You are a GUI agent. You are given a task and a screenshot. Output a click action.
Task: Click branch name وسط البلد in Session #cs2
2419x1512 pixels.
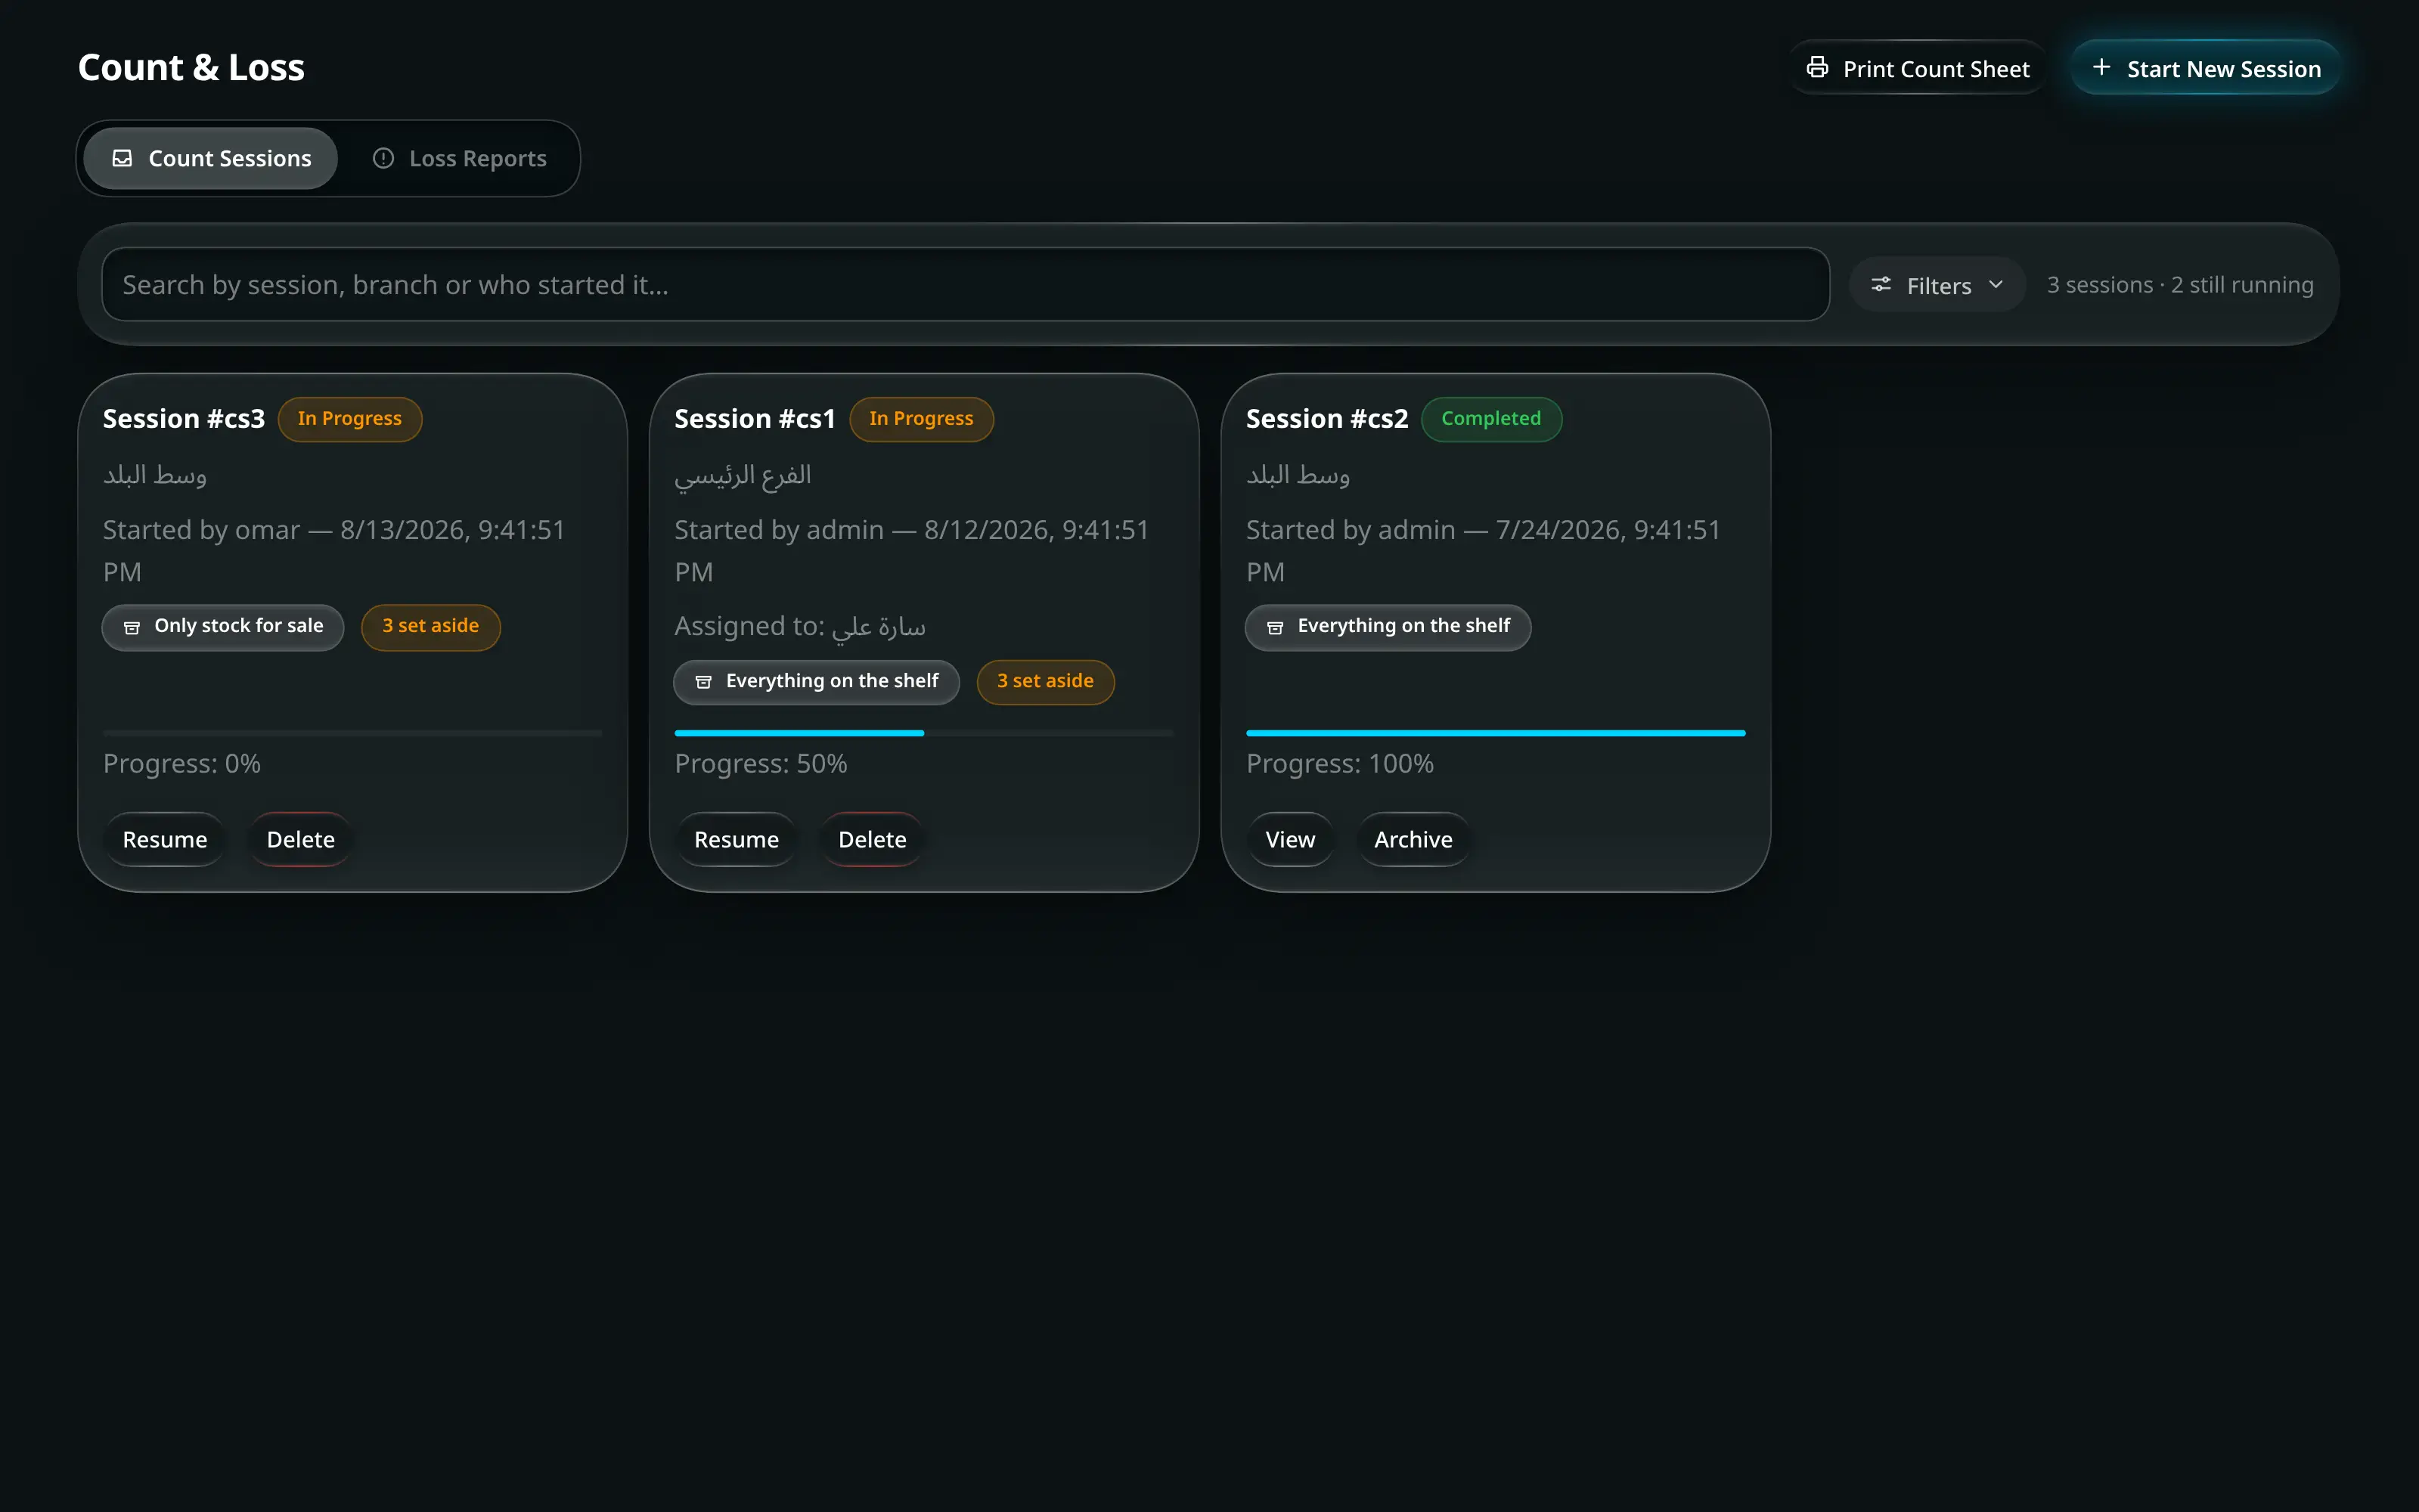[1298, 476]
